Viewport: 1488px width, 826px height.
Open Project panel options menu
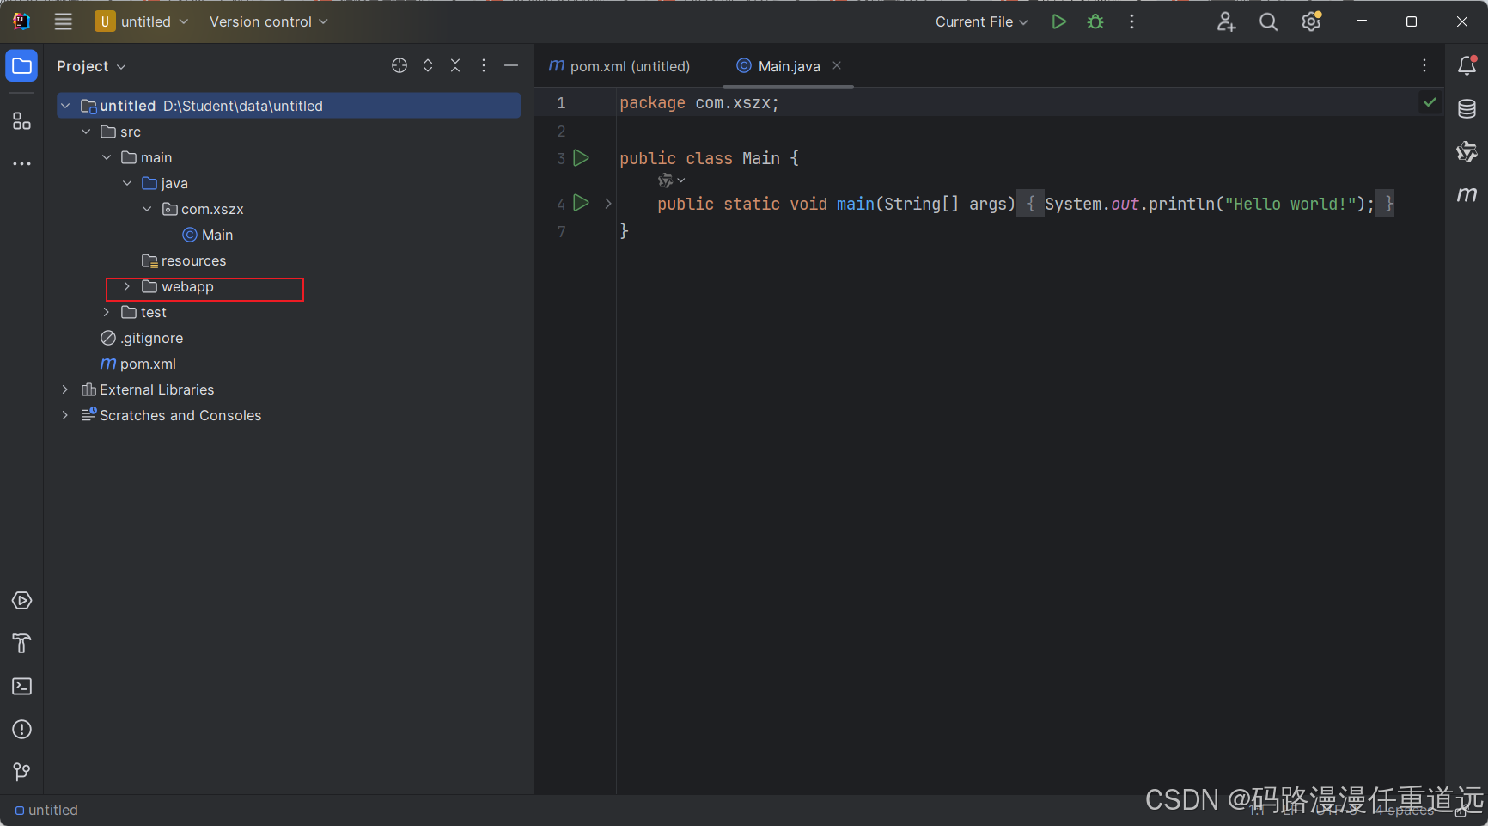484,66
